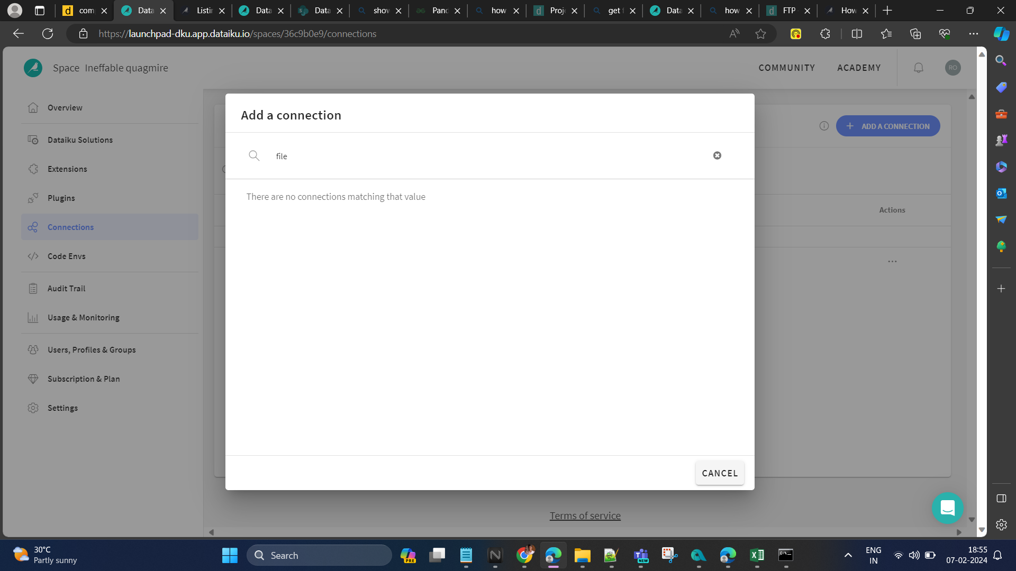Open Usage & Monitoring section
Screen dimensions: 1016x571
coord(110,318)
